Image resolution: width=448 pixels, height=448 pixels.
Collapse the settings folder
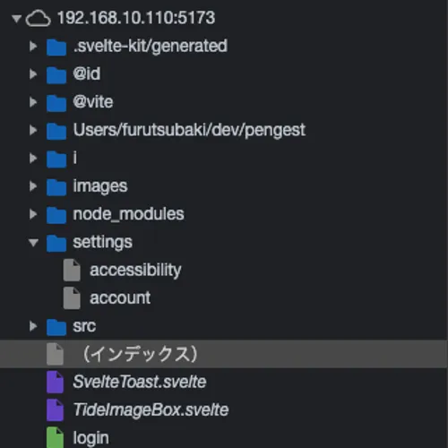(33, 242)
